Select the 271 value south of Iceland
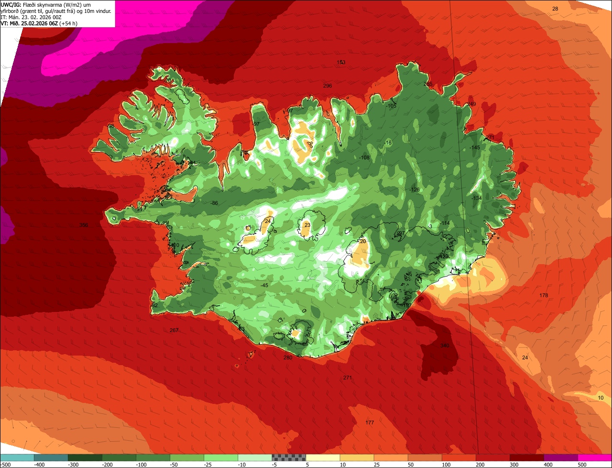 348,378
